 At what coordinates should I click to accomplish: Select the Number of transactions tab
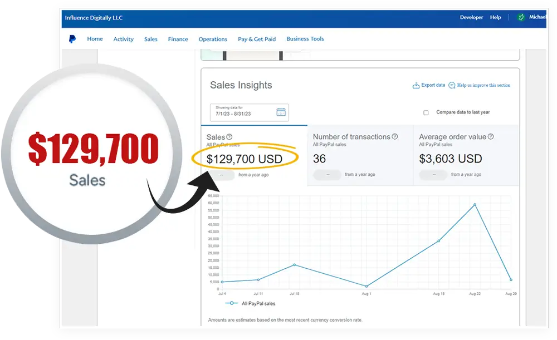[x=360, y=155]
